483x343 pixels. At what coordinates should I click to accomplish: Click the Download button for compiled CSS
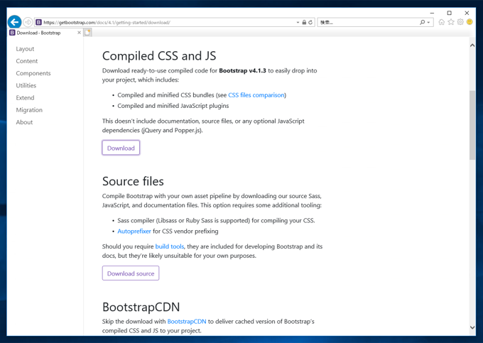[x=121, y=148]
